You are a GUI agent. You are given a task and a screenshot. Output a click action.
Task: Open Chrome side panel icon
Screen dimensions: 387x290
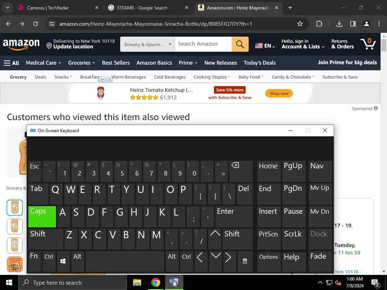tap(353, 24)
